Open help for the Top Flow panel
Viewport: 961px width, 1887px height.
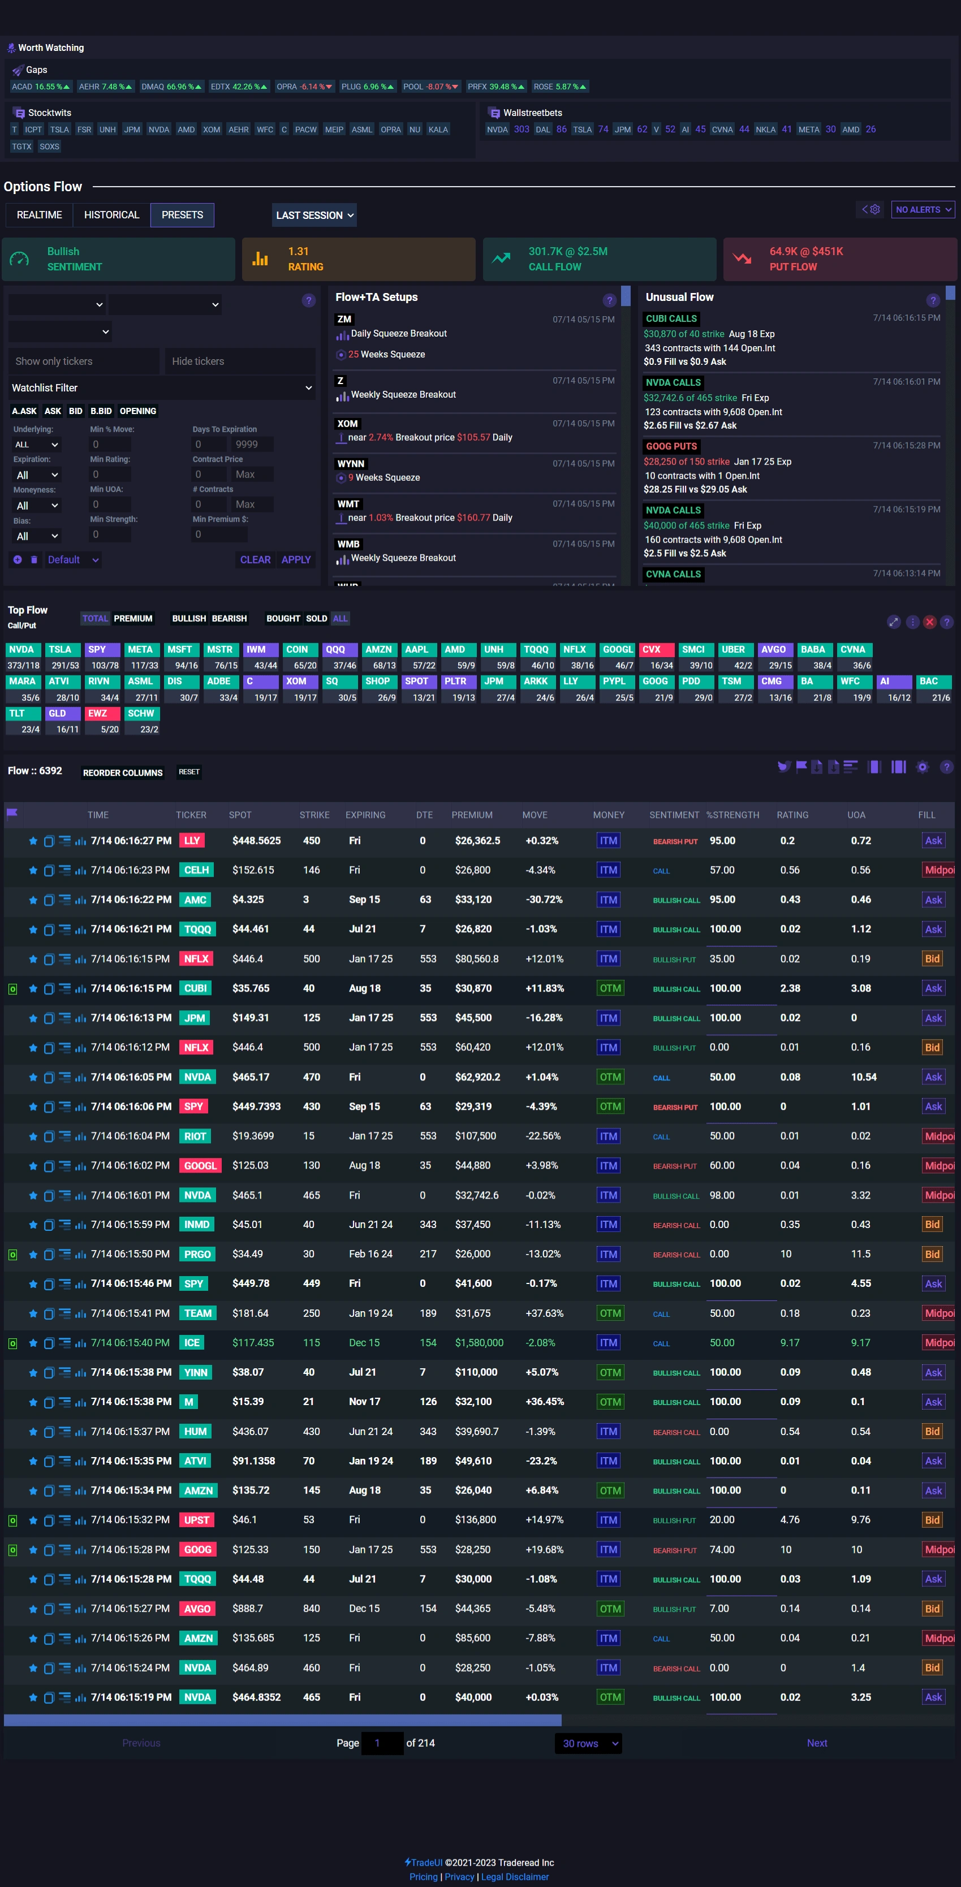tap(946, 622)
